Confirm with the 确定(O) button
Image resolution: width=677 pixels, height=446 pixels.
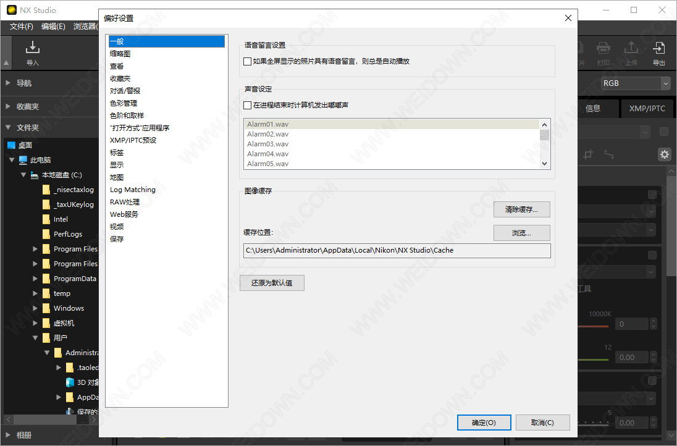coord(484,423)
